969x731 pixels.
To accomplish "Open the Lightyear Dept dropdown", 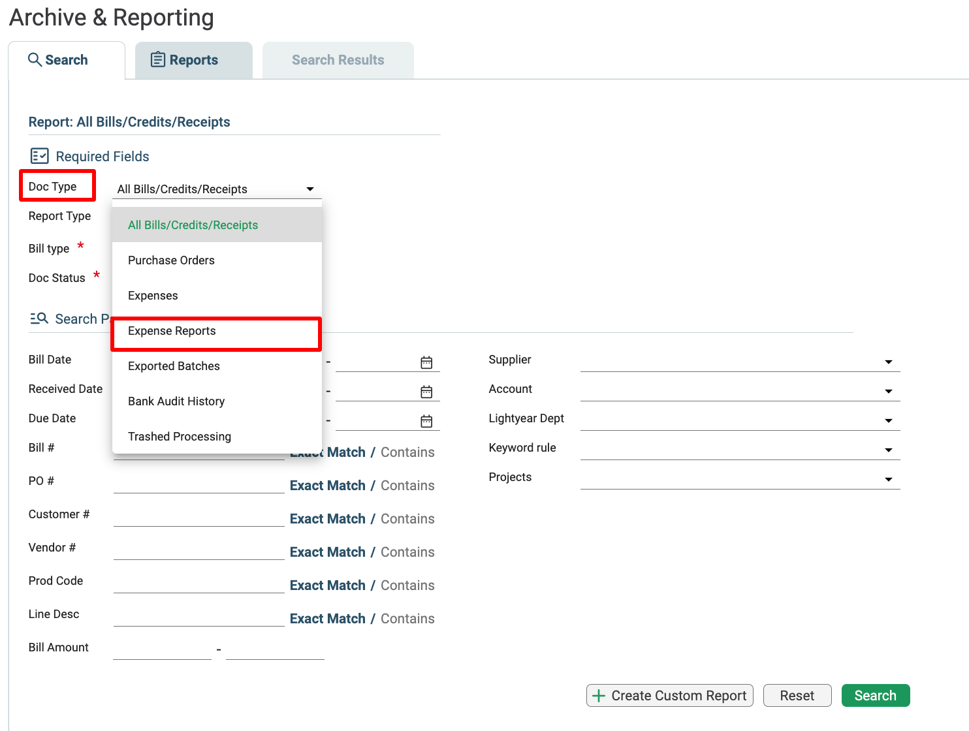I will (740, 420).
